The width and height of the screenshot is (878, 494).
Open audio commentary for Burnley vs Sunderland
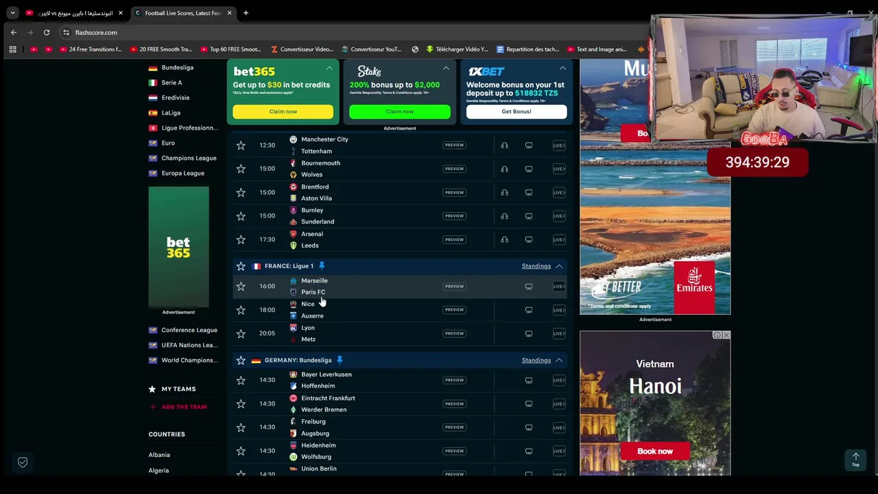[x=504, y=216]
